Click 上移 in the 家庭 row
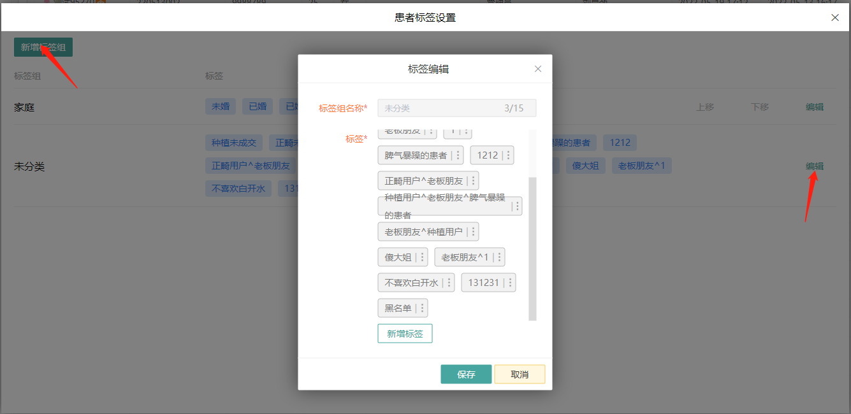The image size is (851, 414). [705, 107]
